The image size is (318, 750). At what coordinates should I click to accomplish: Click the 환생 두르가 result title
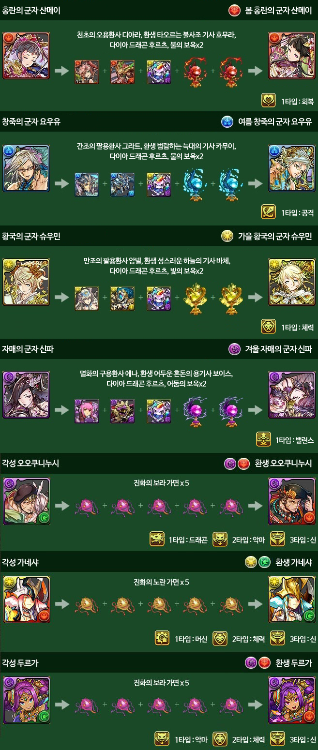(x=294, y=662)
